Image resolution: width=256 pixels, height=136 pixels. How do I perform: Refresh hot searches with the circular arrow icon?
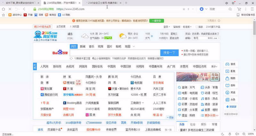click(x=71, y=58)
